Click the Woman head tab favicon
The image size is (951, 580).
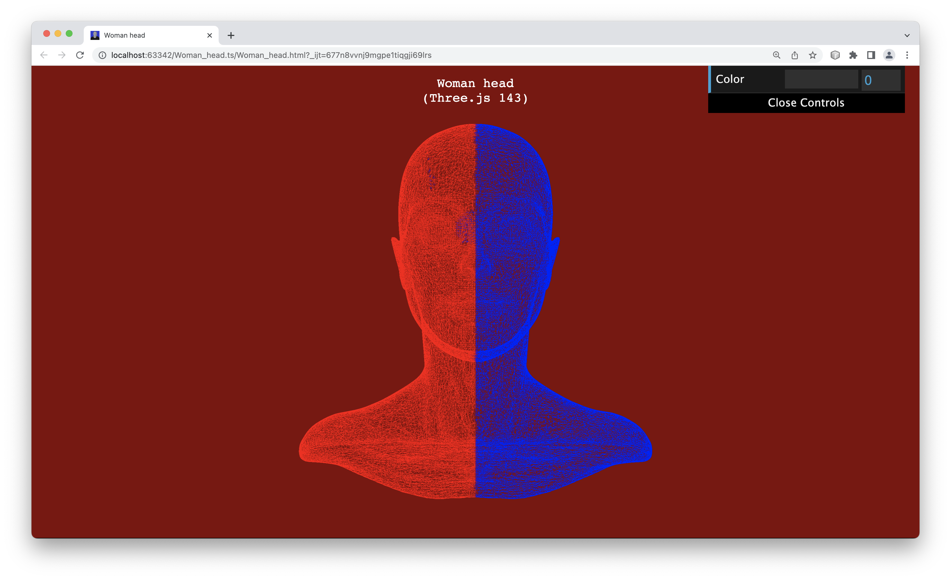(95, 35)
